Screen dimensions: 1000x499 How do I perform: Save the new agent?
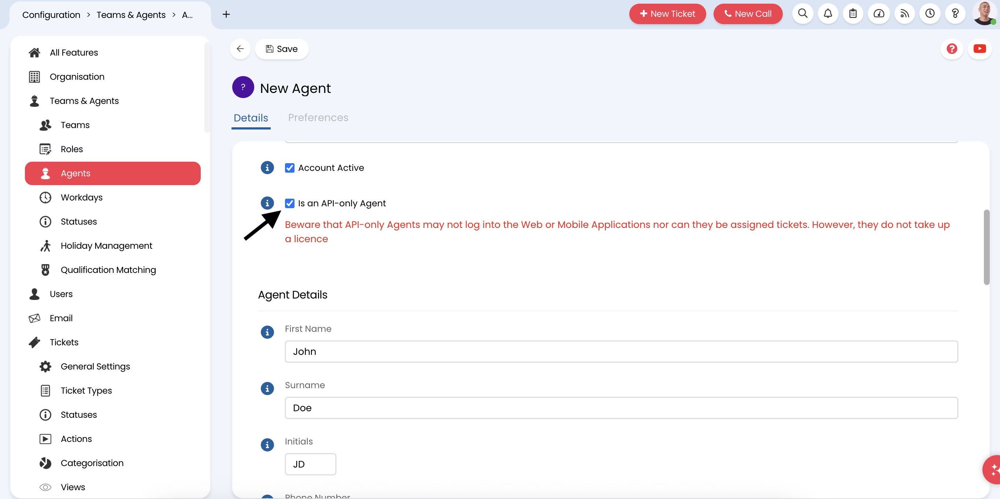[282, 49]
